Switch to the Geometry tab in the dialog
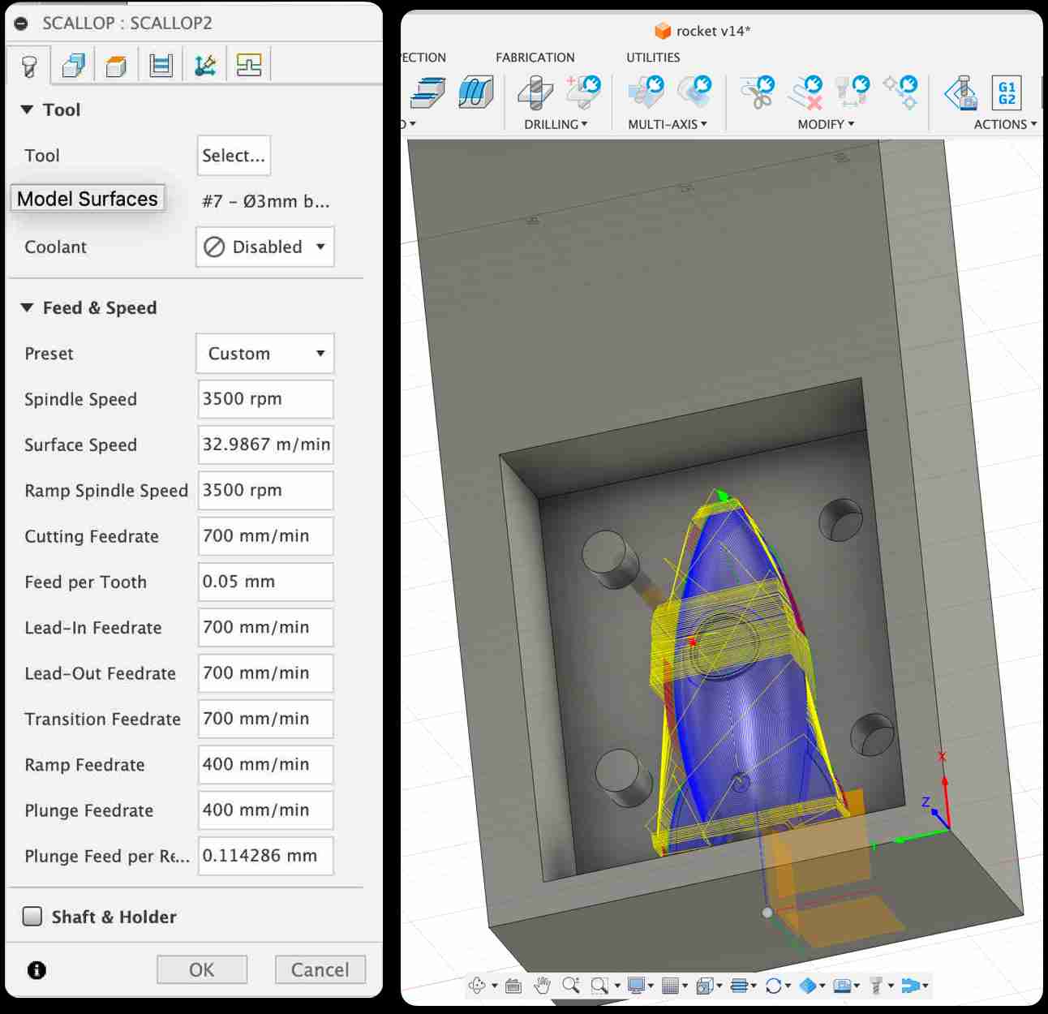The image size is (1048, 1014). pos(73,65)
